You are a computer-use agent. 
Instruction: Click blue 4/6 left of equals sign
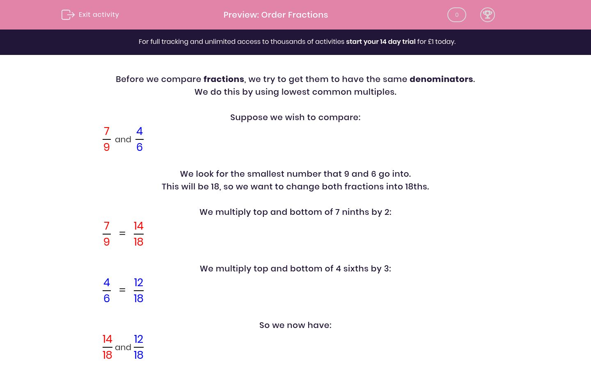tap(107, 291)
